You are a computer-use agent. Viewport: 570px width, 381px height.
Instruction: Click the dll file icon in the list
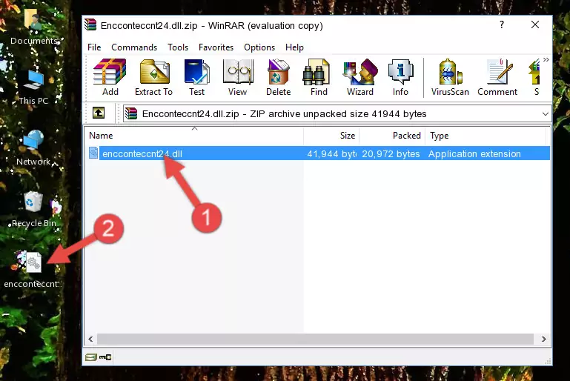point(93,153)
